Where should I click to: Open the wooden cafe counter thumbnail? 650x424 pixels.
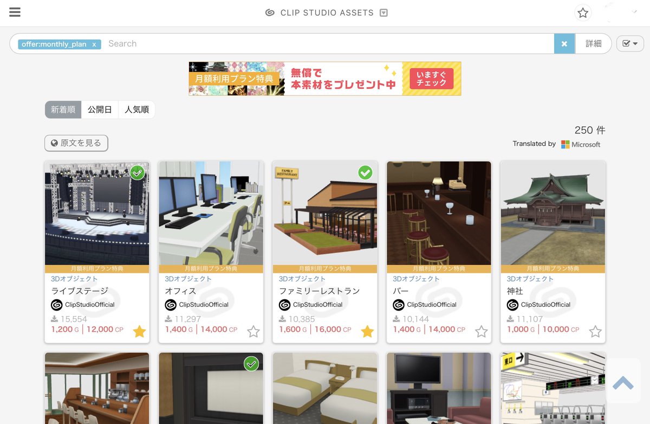point(97,388)
